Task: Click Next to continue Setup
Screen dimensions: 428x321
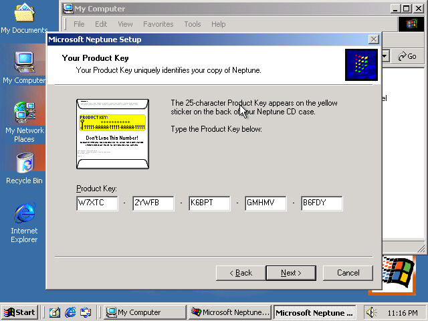Action: tap(291, 273)
